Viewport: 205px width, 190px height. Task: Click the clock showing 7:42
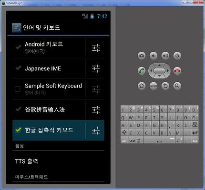102,16
